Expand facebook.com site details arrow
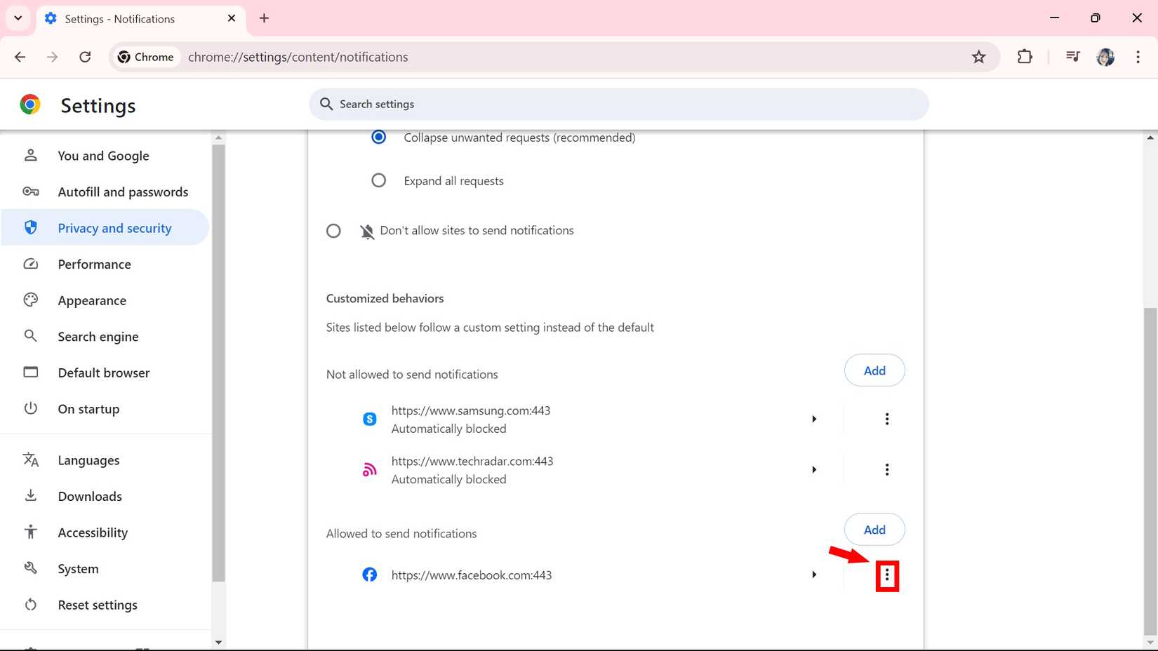1158x651 pixels. click(814, 575)
